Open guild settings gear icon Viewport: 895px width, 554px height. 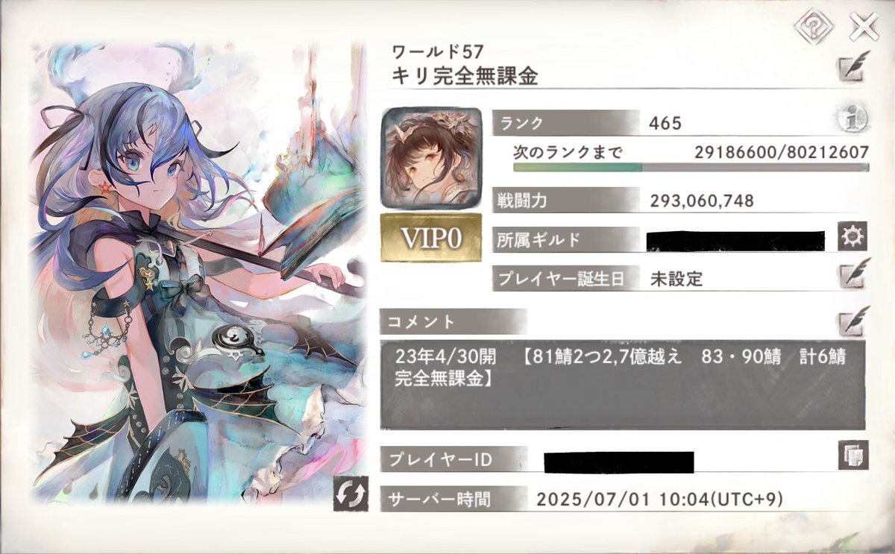click(852, 237)
